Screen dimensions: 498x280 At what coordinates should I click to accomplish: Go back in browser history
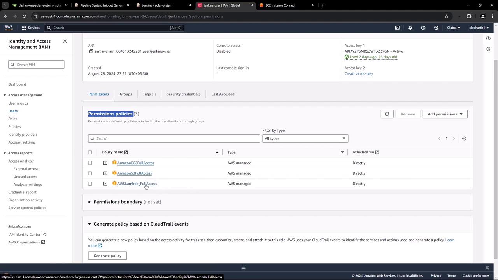click(5, 16)
